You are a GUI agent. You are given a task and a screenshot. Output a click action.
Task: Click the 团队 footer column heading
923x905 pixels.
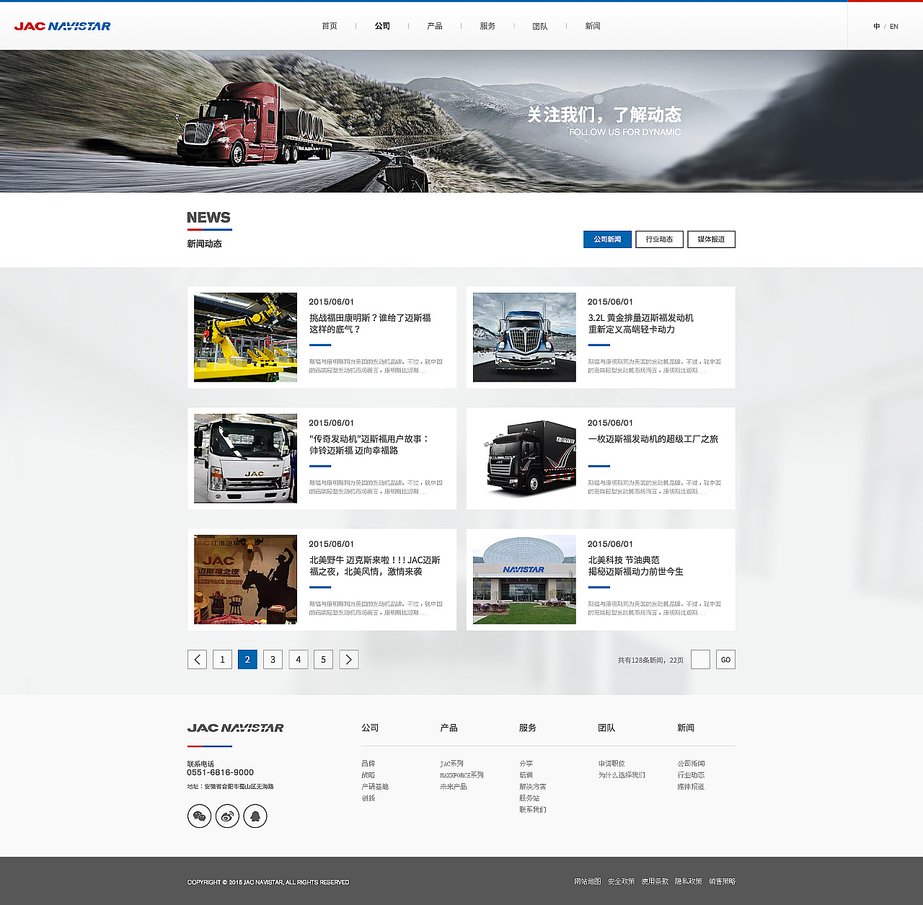(606, 728)
